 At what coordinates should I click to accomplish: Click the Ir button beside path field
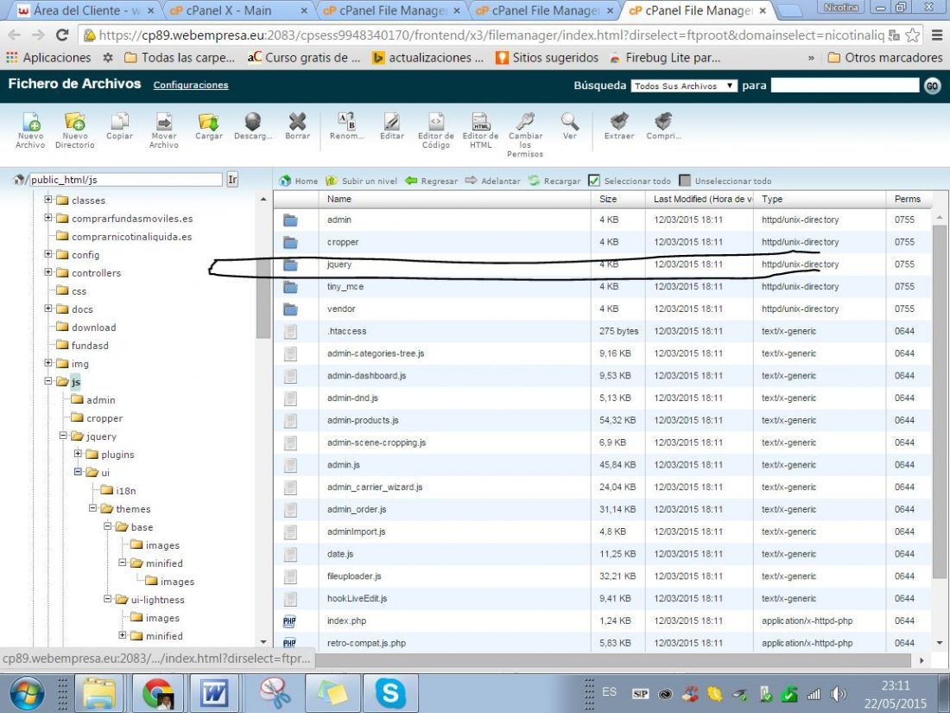(x=232, y=180)
